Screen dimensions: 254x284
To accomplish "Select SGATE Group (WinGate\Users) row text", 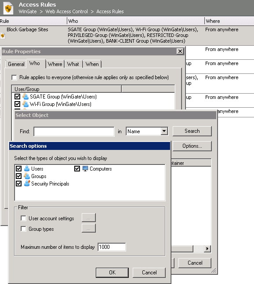I will [63, 97].
